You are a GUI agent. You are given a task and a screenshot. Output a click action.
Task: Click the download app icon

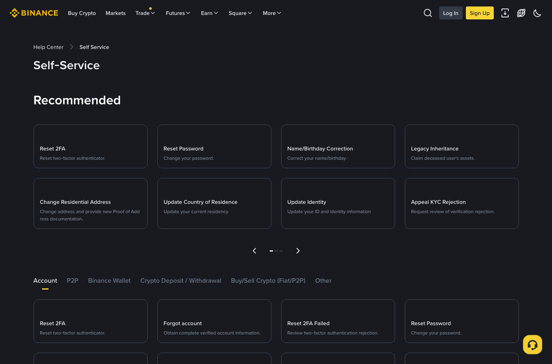[505, 13]
